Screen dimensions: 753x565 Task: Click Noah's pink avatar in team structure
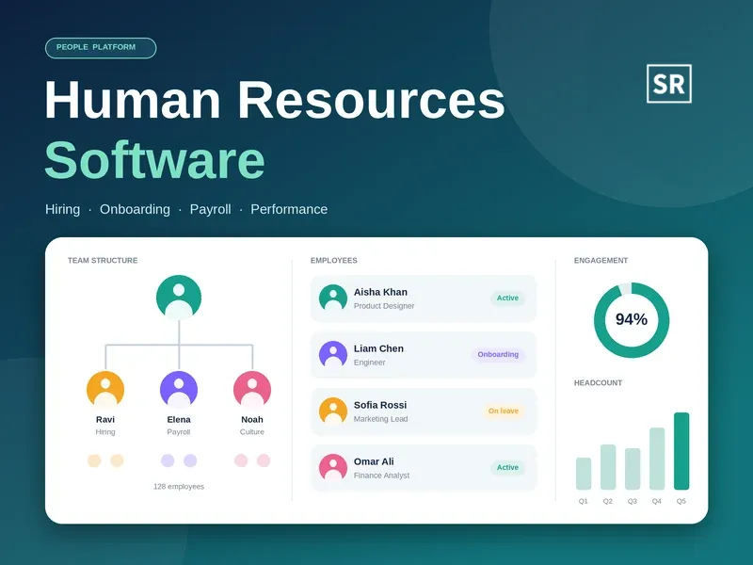click(252, 390)
